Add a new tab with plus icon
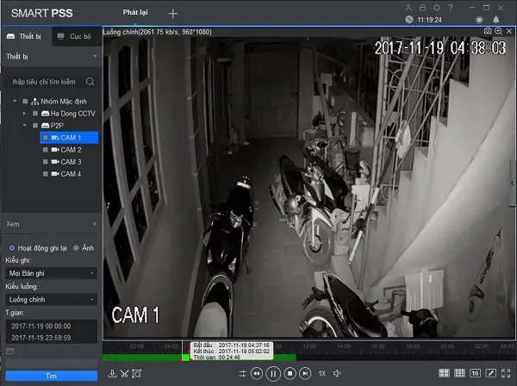The width and height of the screenshot is (517, 386). point(173,14)
